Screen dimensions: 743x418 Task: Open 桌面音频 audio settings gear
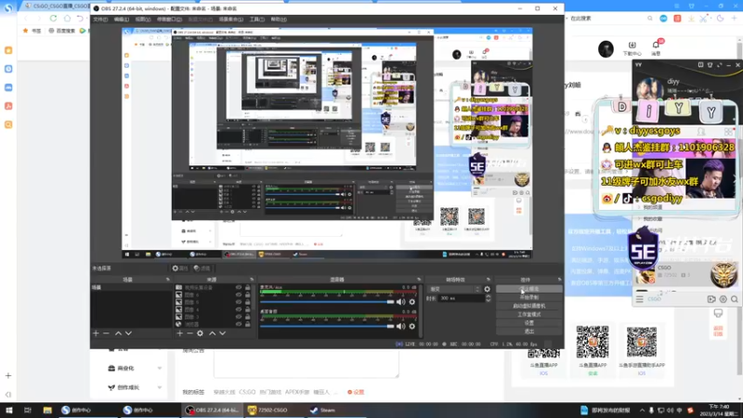coord(411,326)
